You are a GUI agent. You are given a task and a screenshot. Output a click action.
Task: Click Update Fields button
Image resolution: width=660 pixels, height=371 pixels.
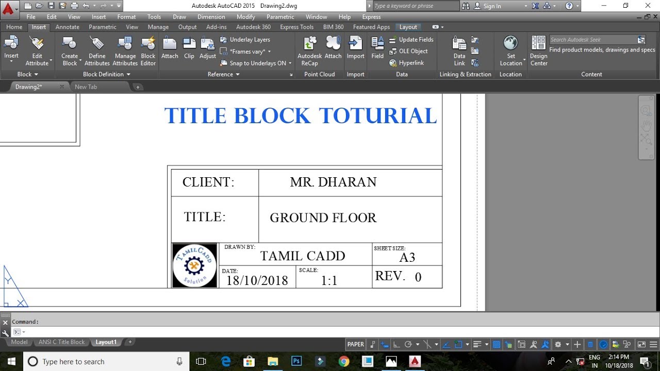click(x=410, y=40)
